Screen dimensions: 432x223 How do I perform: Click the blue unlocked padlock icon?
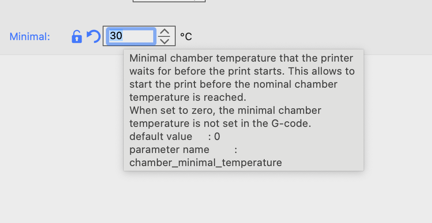[76, 36]
